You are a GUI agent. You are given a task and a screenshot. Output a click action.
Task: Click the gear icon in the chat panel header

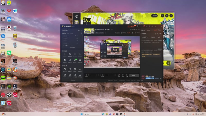coord(158,34)
